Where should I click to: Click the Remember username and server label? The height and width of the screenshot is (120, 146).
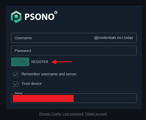tap(49, 74)
